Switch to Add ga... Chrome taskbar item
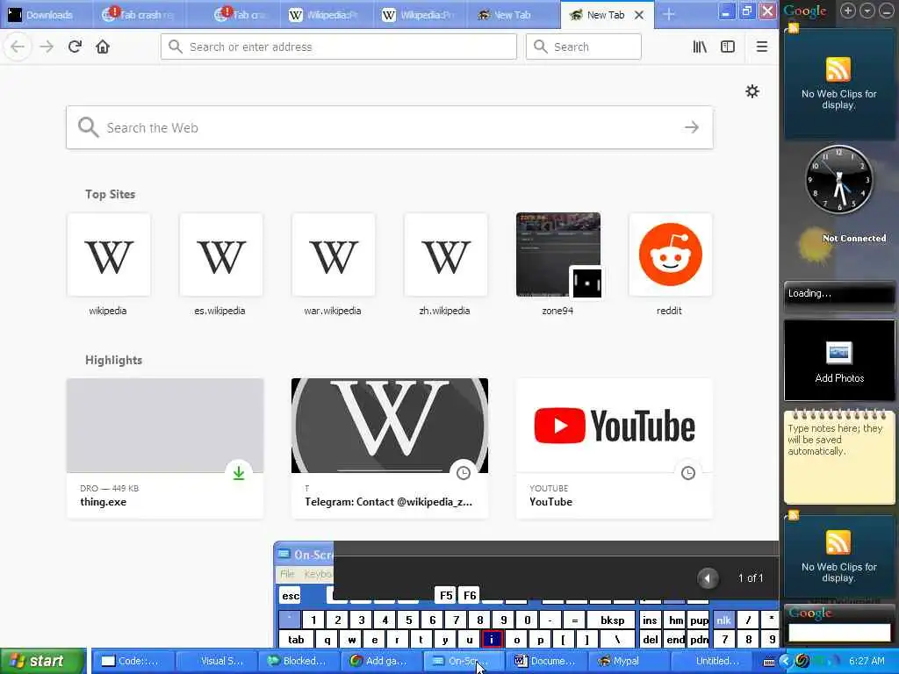 click(383, 661)
